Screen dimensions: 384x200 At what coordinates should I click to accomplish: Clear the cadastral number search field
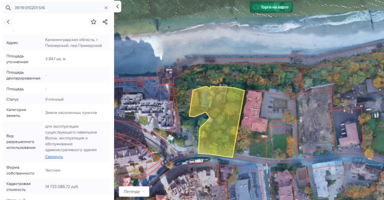pos(106,8)
